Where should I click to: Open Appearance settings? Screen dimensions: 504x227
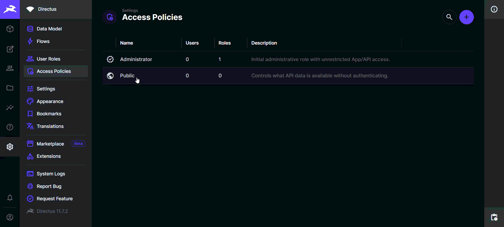(x=56, y=101)
